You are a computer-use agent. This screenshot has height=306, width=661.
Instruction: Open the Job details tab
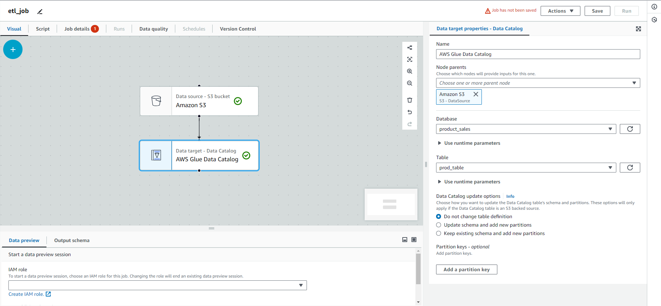tap(77, 29)
